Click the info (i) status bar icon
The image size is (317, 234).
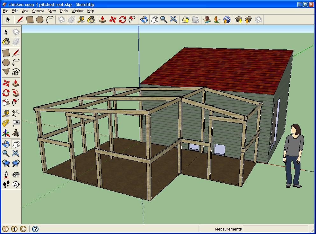click(x=14, y=229)
